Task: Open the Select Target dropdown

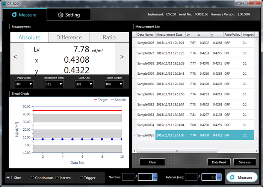Action: pyautogui.click(x=114, y=84)
